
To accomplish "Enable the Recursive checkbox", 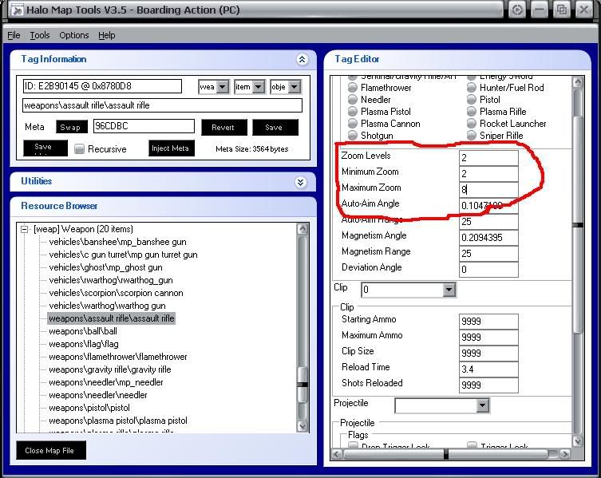I will 79,149.
